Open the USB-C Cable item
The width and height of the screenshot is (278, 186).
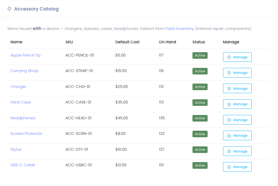point(23,165)
